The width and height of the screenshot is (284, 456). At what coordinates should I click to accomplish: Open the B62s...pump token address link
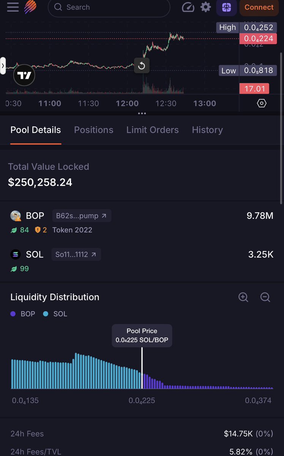click(82, 216)
